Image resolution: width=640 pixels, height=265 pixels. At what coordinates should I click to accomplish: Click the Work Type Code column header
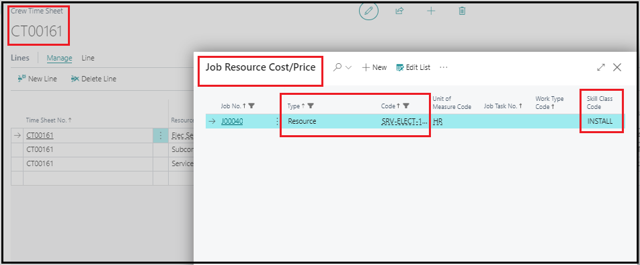click(x=549, y=103)
